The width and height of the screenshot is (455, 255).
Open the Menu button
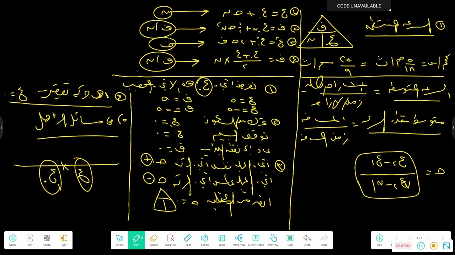pyautogui.click(x=13, y=240)
